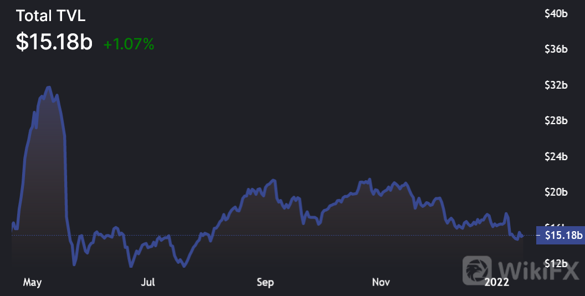Click the $20b price axis label
The width and height of the screenshot is (585, 296).
tap(556, 192)
